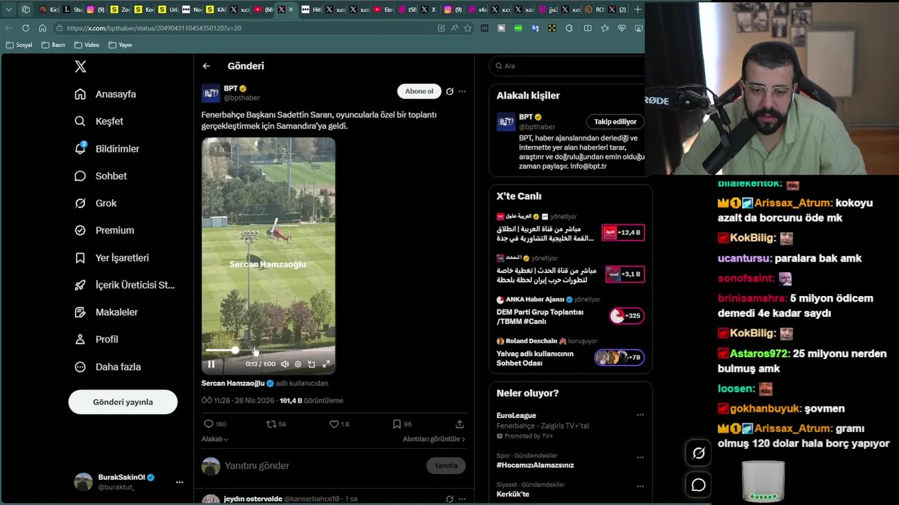Viewport: 899px width, 505px height.
Task: Click Takip ediliyor button for BPT
Action: pos(615,121)
